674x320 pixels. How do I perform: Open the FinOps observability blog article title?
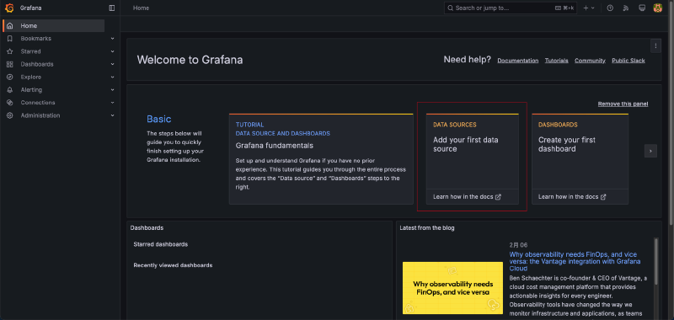point(575,261)
